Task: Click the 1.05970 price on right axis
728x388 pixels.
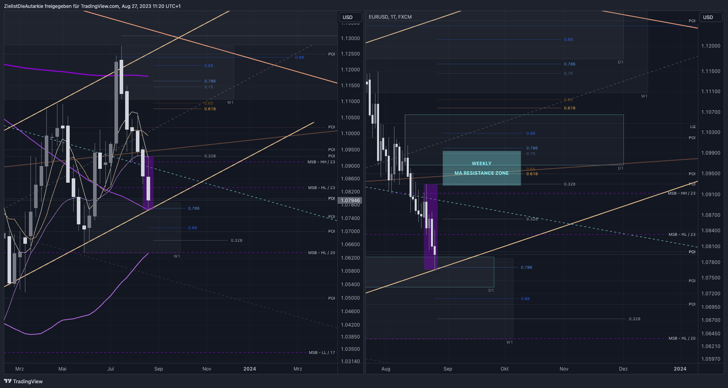Action: pos(711,359)
